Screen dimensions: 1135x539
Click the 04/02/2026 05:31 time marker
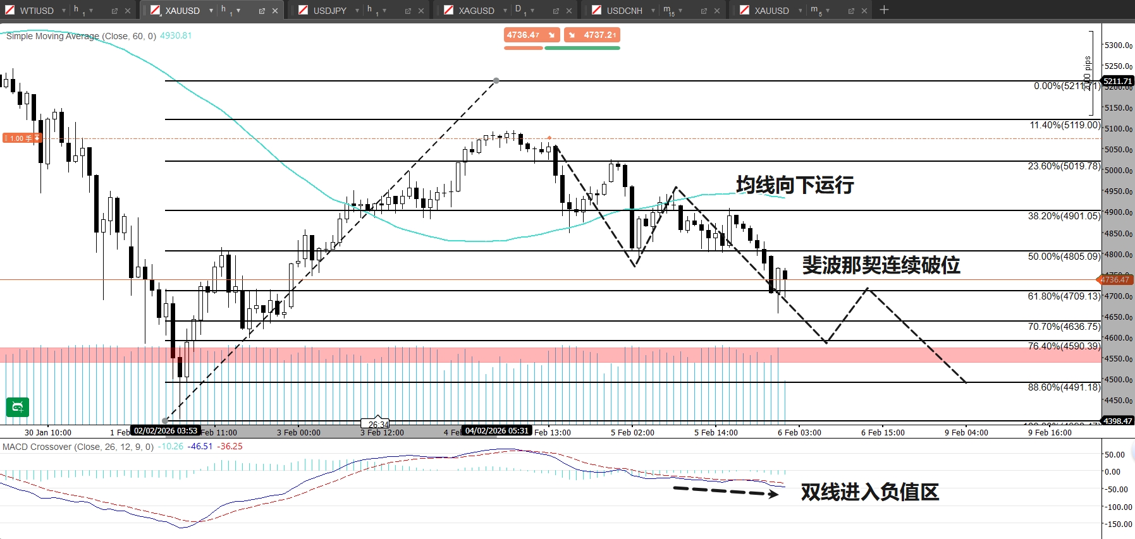(x=497, y=431)
